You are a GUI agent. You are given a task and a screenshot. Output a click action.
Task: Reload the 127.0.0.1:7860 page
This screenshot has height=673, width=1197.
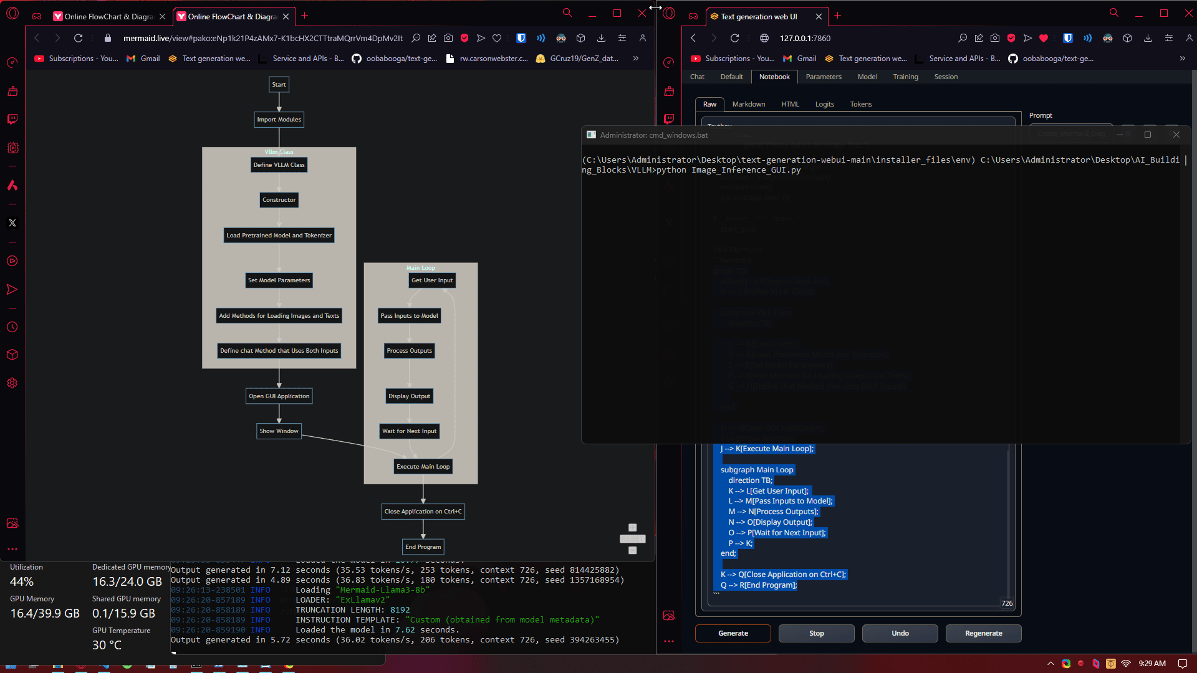click(735, 38)
